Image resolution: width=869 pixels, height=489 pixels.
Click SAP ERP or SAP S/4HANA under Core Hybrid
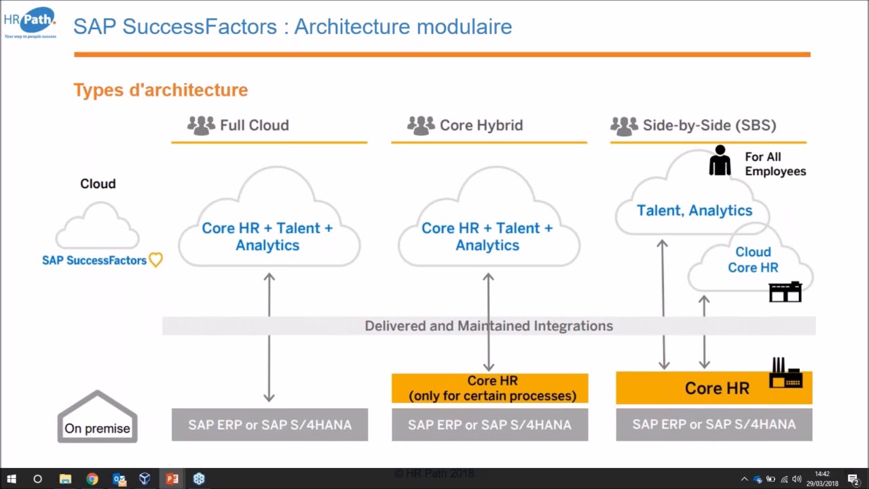(x=490, y=424)
